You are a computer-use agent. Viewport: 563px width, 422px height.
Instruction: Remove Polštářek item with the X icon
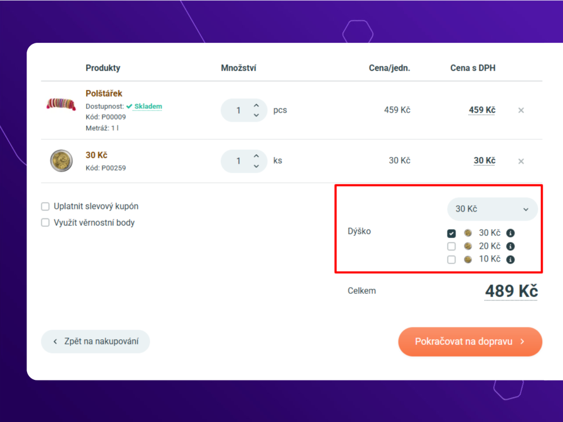521,110
